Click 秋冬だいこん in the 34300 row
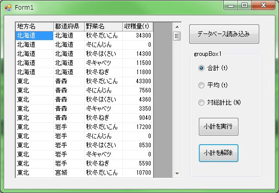Screen dimensions: 279x193 tap(103, 36)
